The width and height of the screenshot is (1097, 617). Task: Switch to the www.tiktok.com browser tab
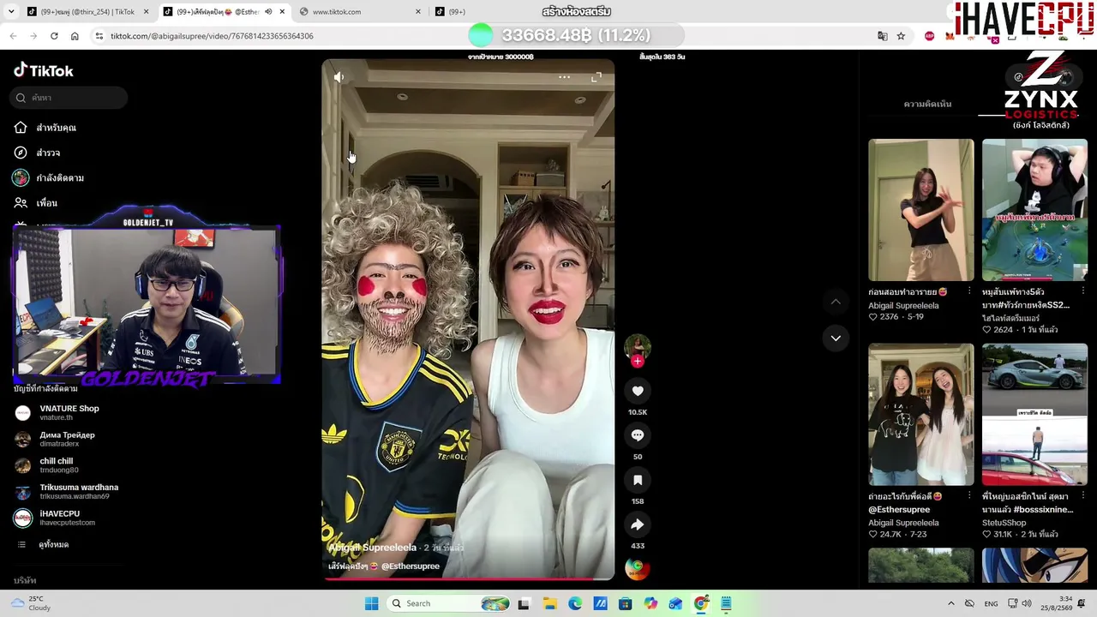click(x=360, y=12)
